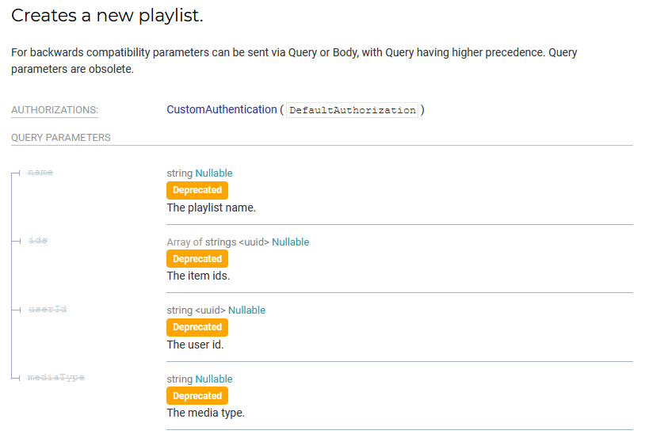Click the Deprecated badge above 'The media type.'

[197, 396]
